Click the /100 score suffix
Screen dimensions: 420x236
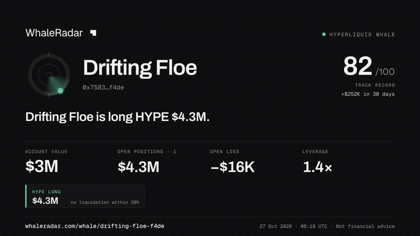tap(385, 72)
